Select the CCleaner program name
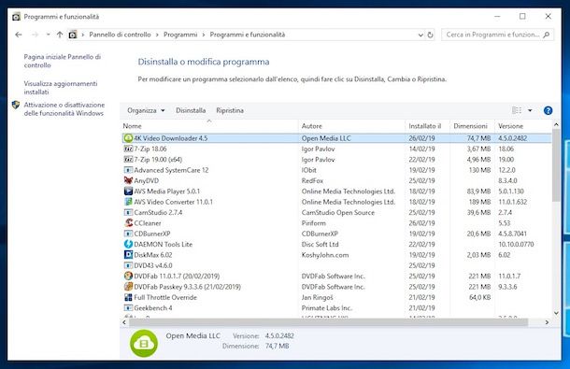This screenshot has width=570, height=369. (x=148, y=223)
